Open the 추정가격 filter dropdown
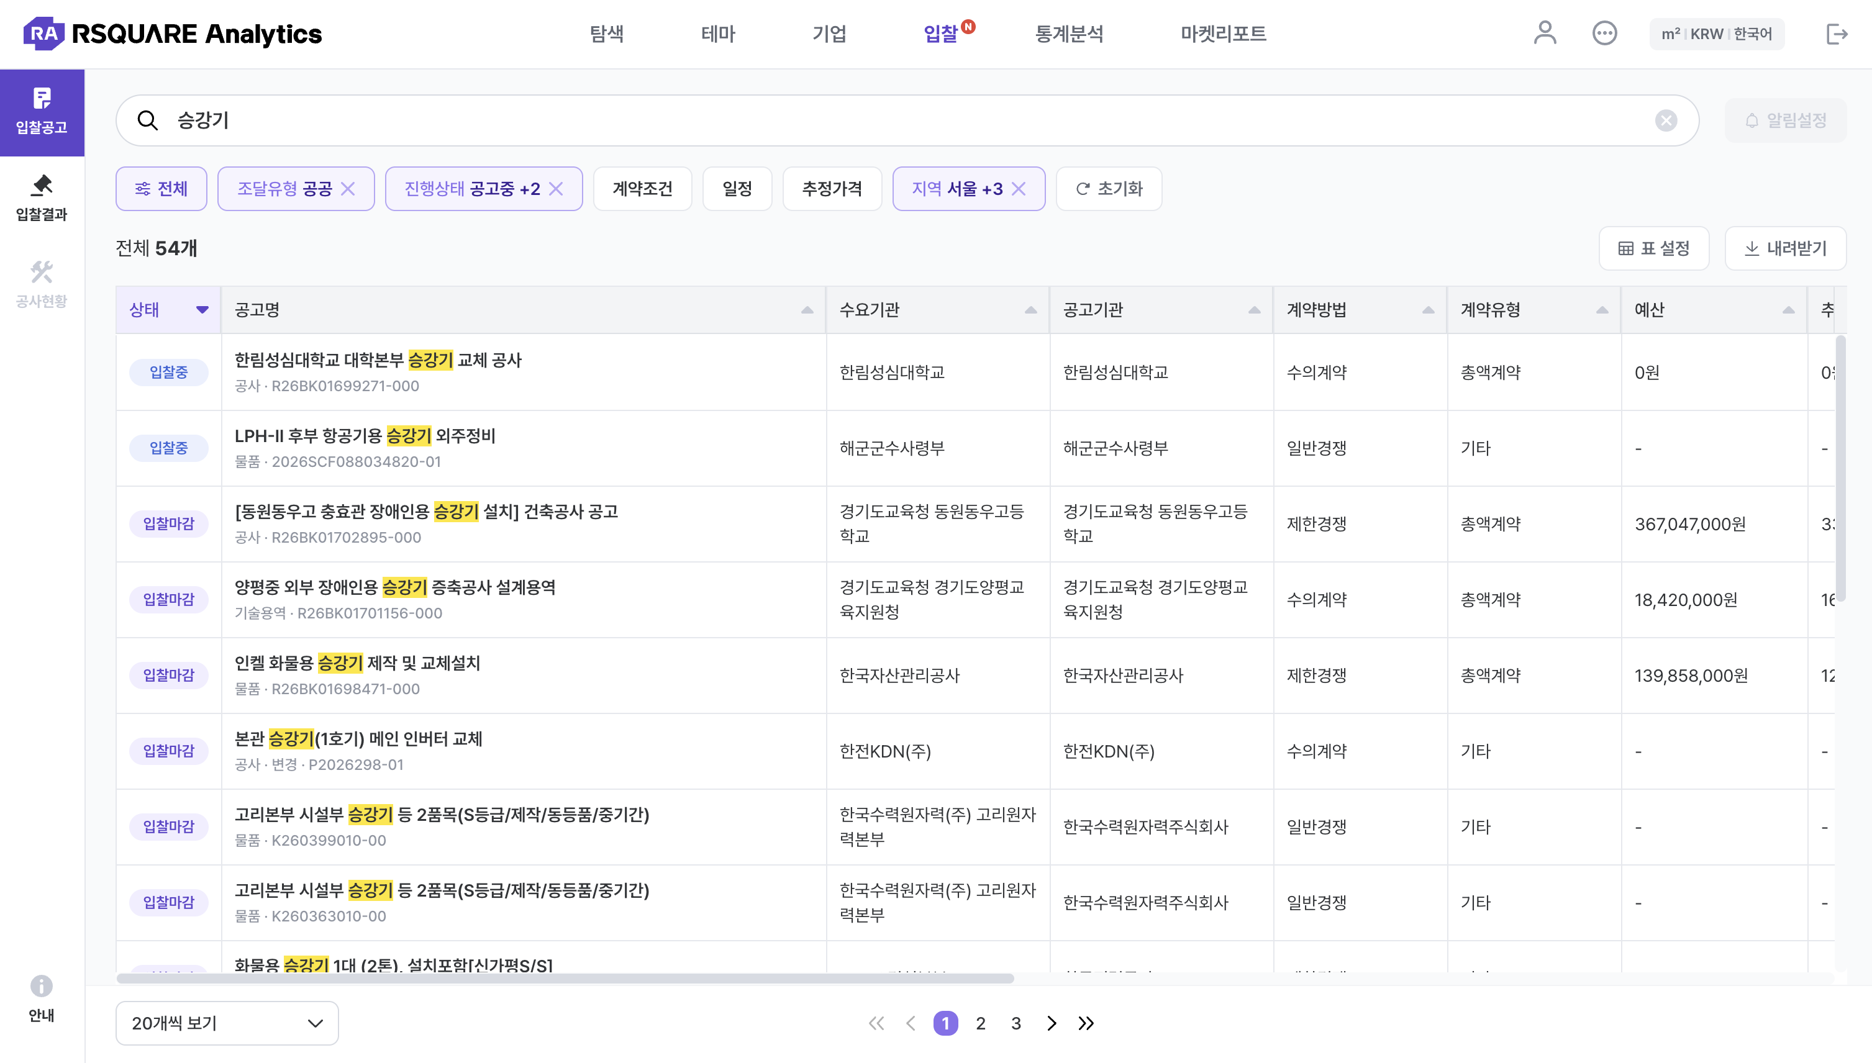 point(832,189)
